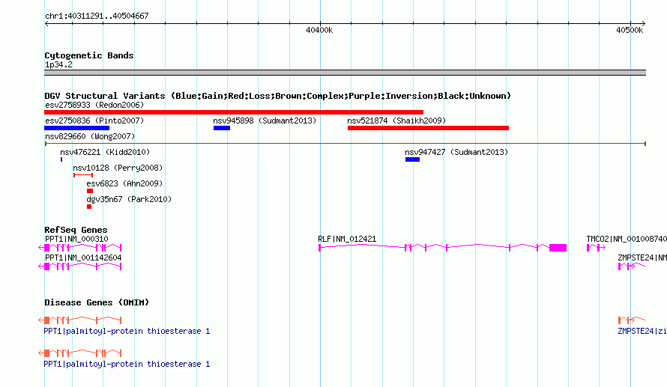667x387 pixels.
Task: Click the chr1:40311291..40504667 coordinate label
Action: [x=97, y=16]
